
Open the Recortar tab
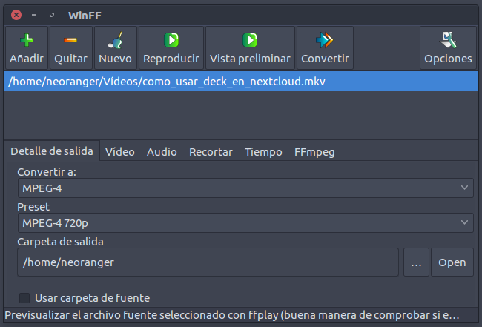pos(211,151)
